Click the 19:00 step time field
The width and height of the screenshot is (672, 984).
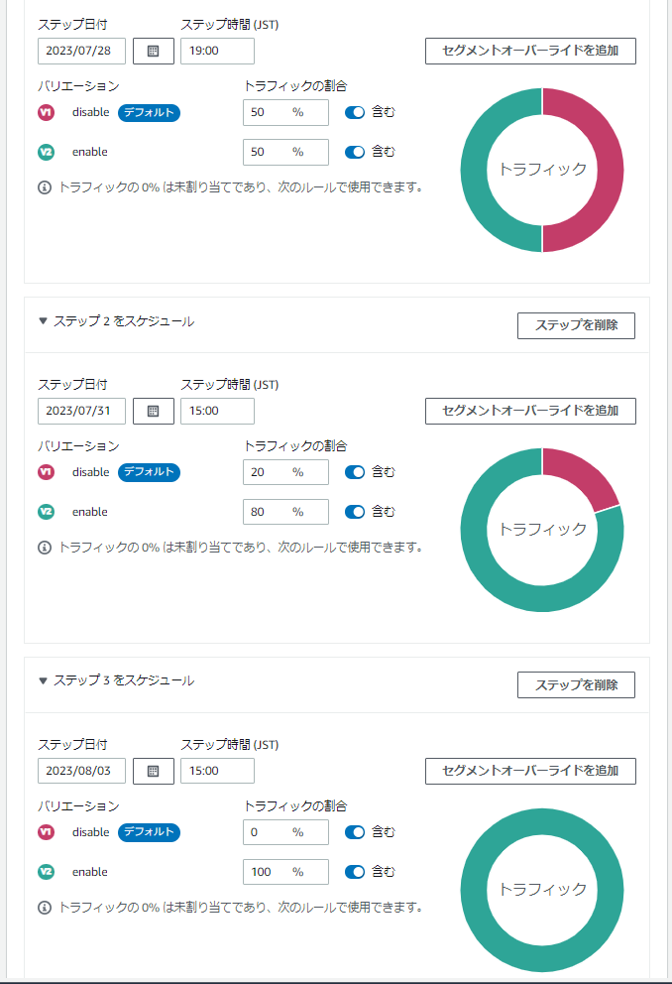click(217, 51)
